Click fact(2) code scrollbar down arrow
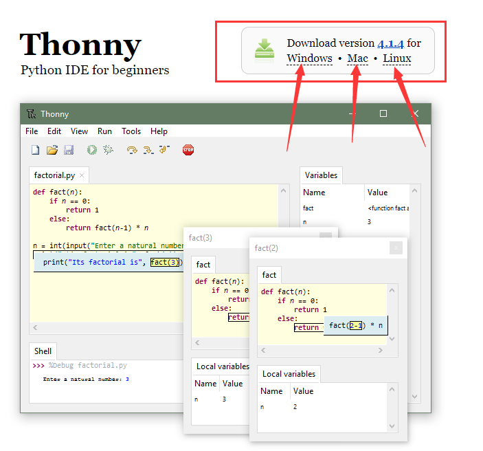The image size is (483, 451). pyautogui.click(x=392, y=339)
